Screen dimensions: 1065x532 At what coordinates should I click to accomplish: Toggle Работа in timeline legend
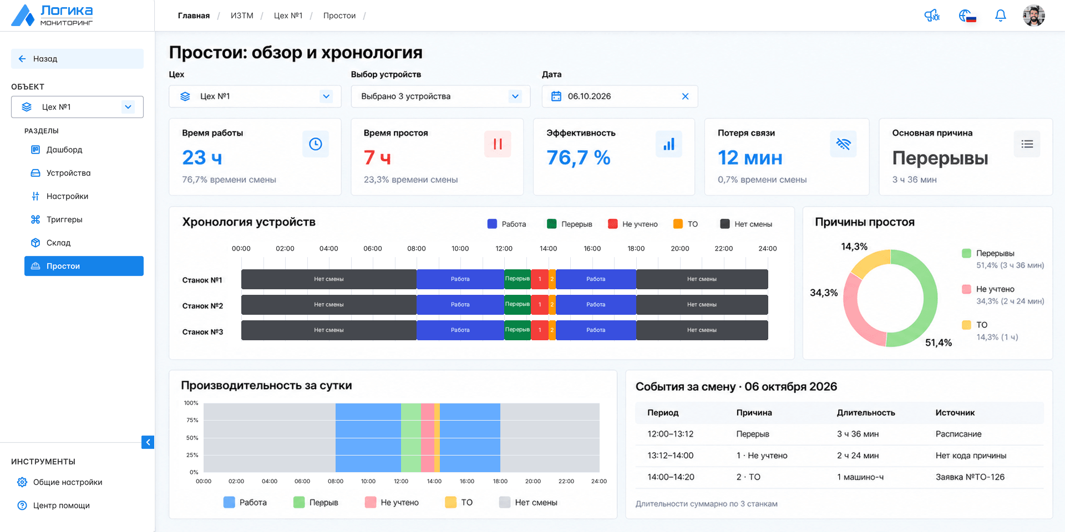pos(506,224)
